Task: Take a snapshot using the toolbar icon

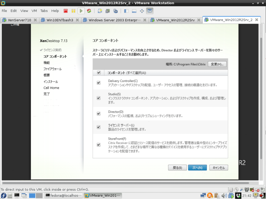Action: pos(100,11)
